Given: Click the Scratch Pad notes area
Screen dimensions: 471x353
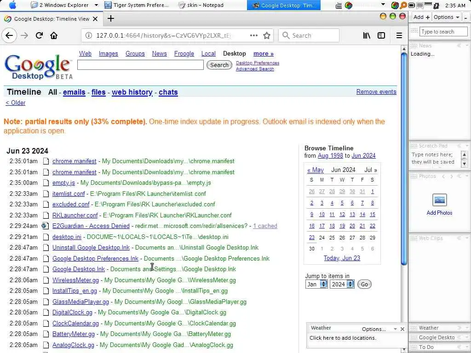Looking at the screenshot, I should [x=436, y=159].
